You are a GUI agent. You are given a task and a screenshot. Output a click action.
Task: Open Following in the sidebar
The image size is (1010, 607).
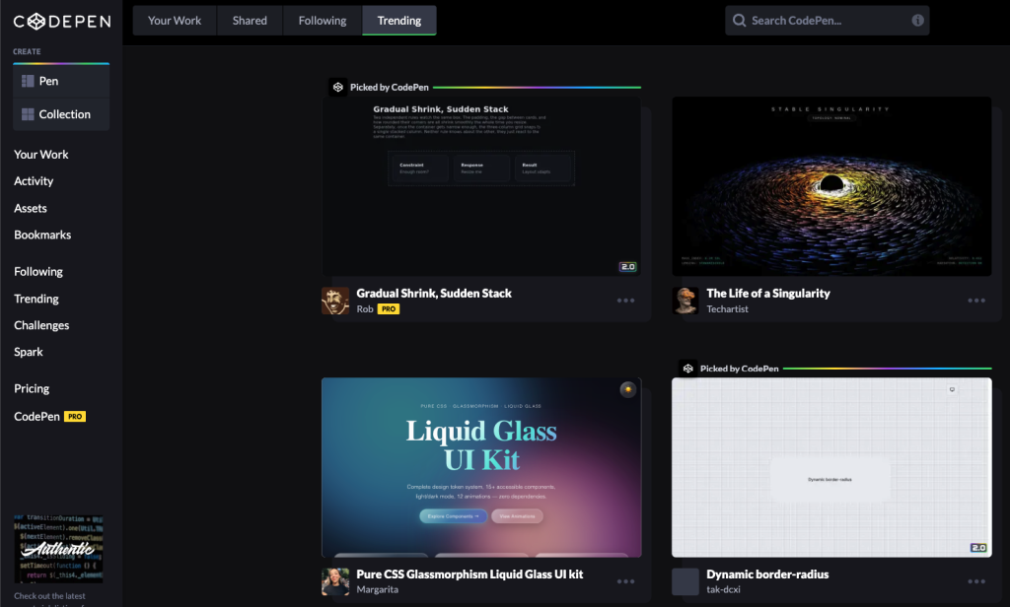[x=38, y=272]
